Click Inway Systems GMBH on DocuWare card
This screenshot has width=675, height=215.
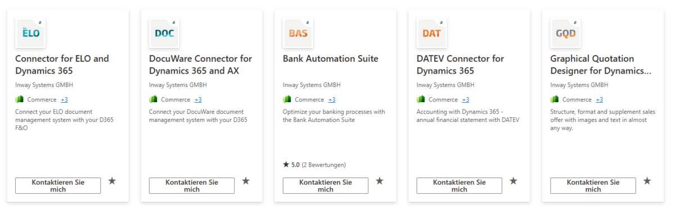(x=178, y=85)
